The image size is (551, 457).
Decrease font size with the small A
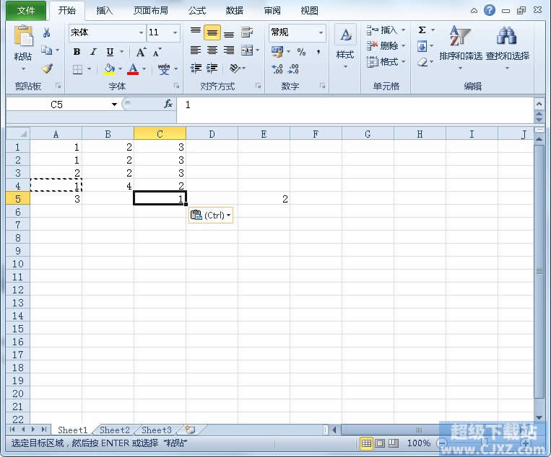[157, 52]
